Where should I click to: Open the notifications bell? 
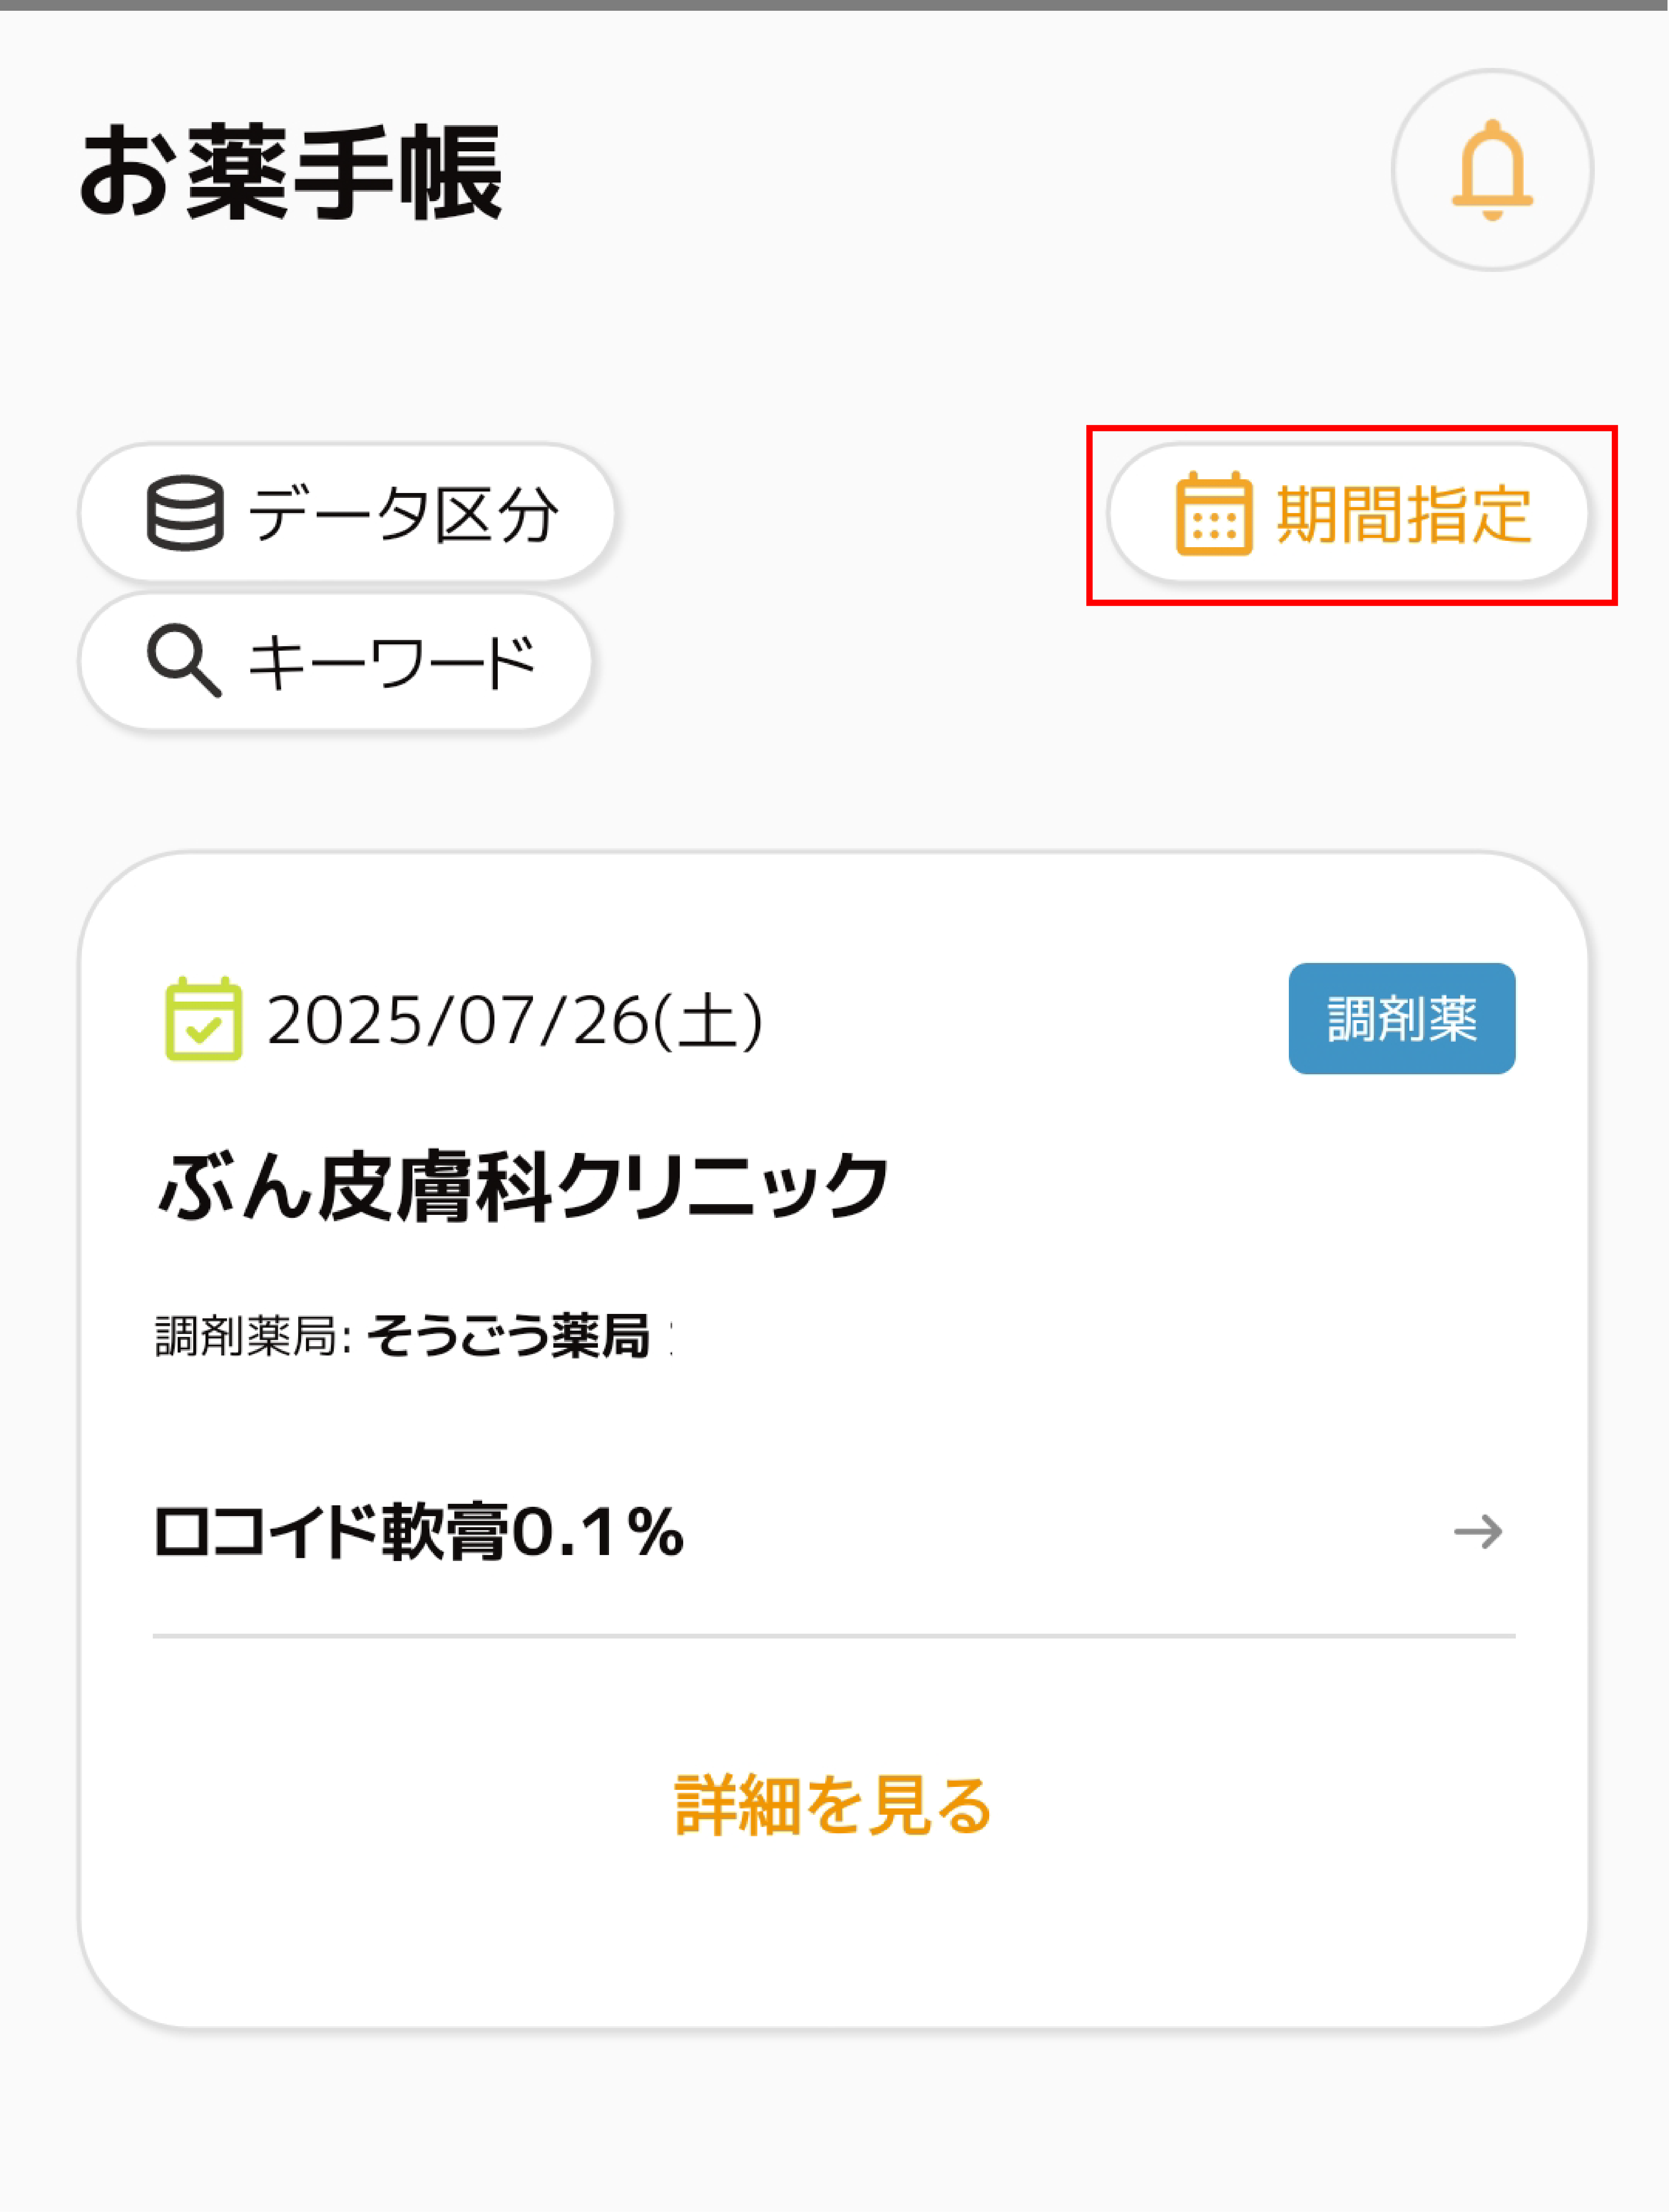pyautogui.click(x=1492, y=170)
